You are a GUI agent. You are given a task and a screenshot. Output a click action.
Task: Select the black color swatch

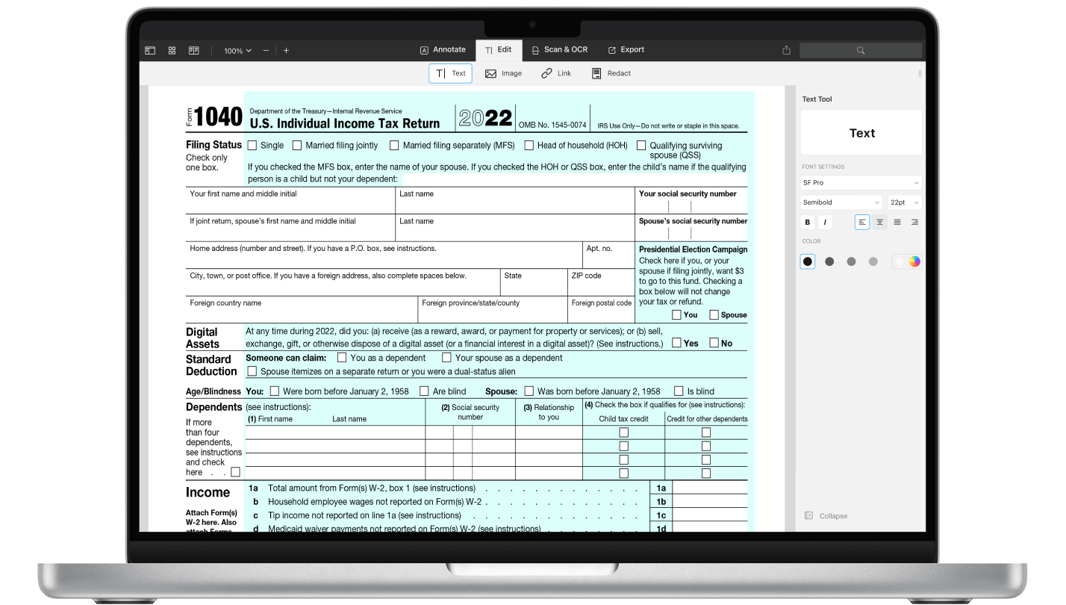click(808, 261)
